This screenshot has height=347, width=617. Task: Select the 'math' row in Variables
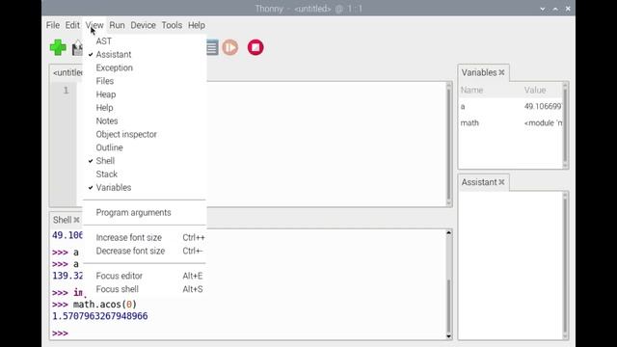tap(511, 123)
